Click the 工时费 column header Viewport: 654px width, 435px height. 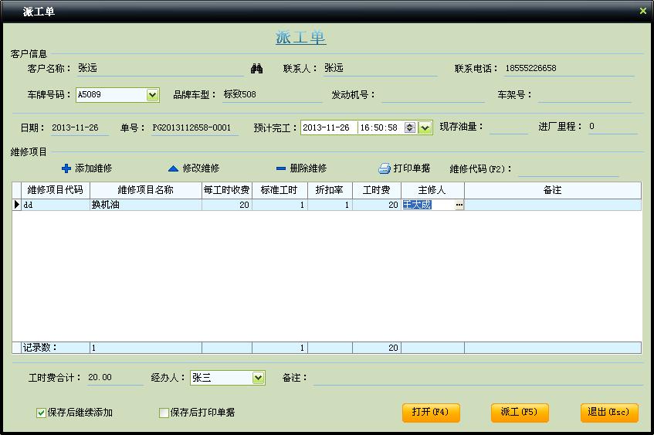click(377, 190)
